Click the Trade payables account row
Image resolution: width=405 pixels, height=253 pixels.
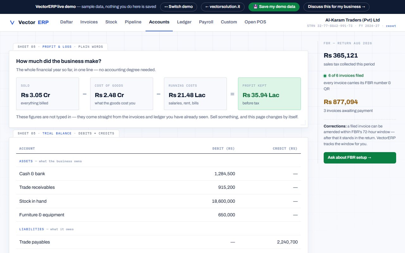click(159, 242)
